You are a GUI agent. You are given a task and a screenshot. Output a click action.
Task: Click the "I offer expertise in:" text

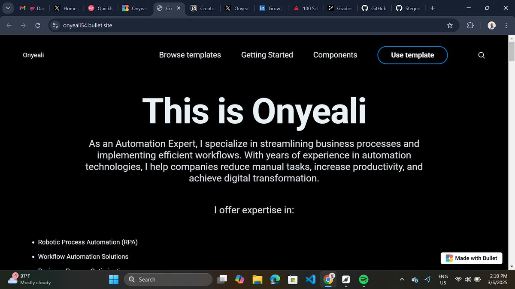click(254, 210)
